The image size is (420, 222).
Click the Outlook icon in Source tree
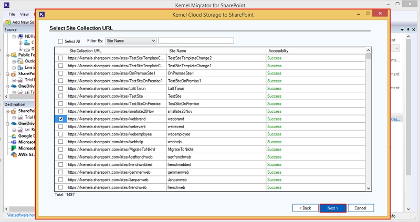click(20, 61)
